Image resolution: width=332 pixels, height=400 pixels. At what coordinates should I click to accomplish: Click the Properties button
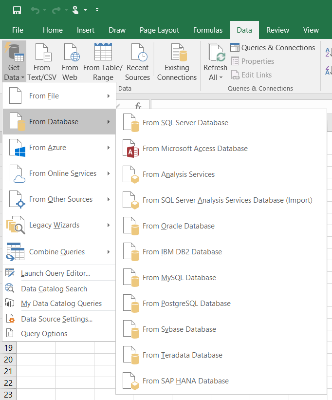[x=253, y=61]
